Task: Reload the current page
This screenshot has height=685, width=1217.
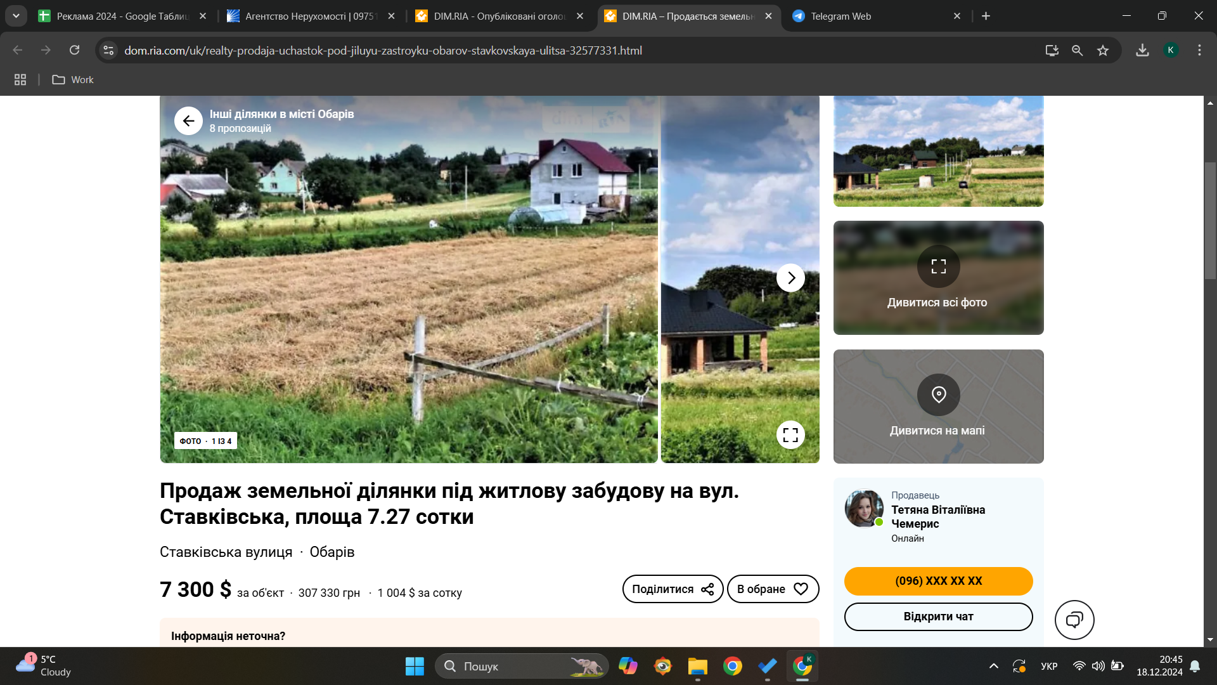Action: tap(75, 51)
